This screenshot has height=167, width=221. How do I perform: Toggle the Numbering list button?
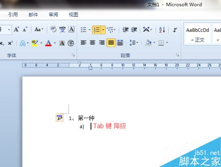(x=97, y=30)
